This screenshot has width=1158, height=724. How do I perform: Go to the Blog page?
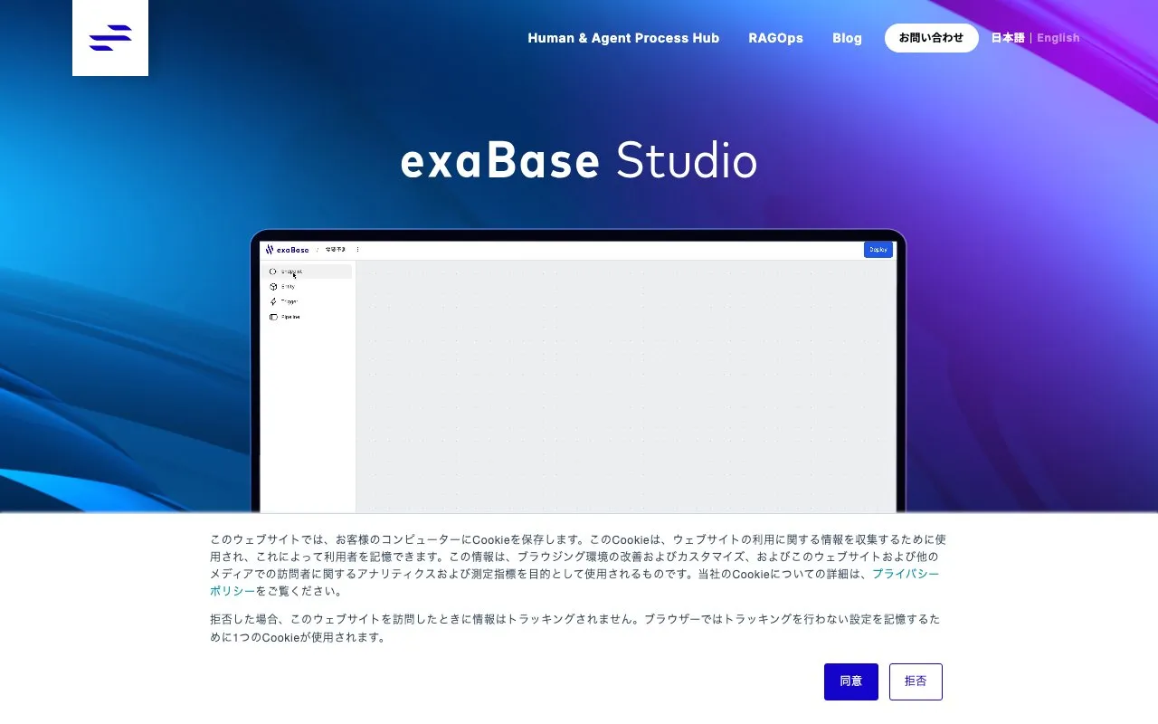click(x=847, y=38)
